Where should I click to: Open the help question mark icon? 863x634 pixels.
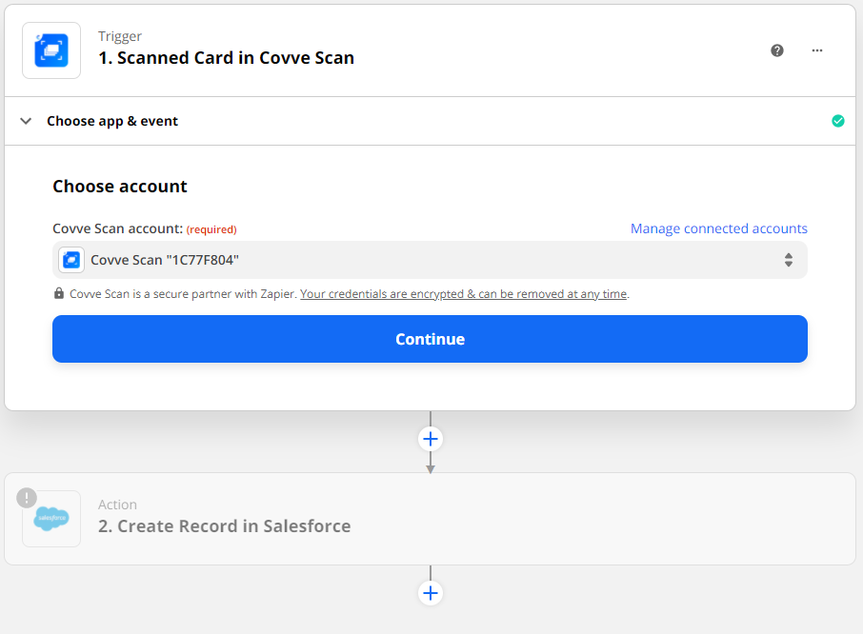(777, 50)
